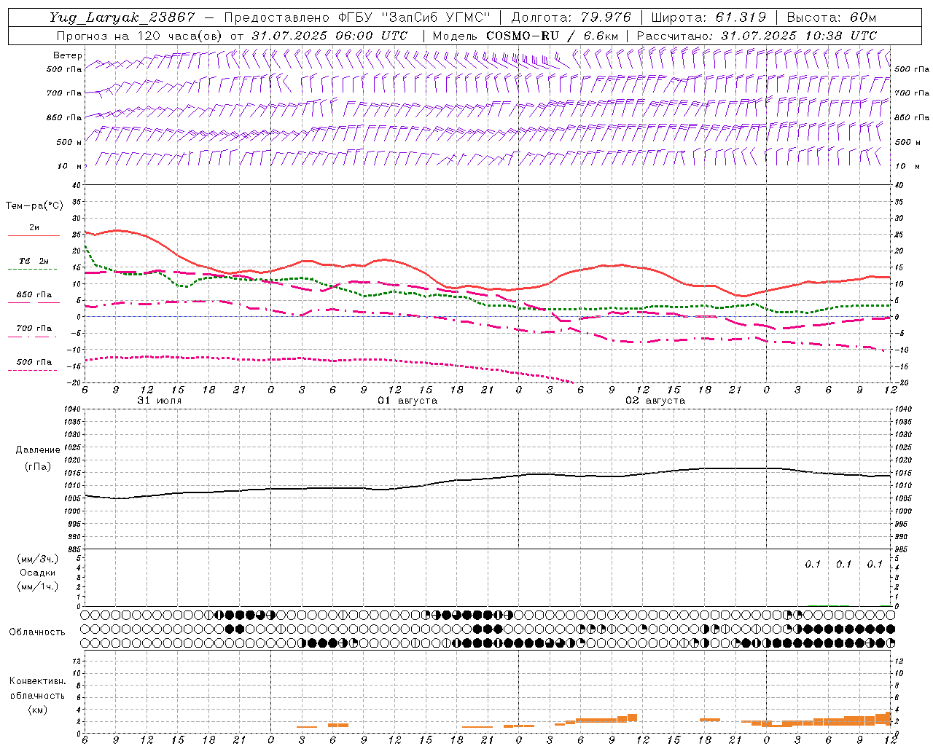Click the station title Yug_Laryak_23867
The width and height of the screenshot is (933, 746).
(122, 17)
